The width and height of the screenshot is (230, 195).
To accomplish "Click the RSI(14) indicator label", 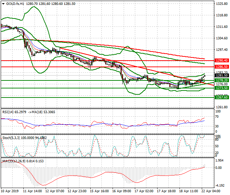I will coord(9,112).
